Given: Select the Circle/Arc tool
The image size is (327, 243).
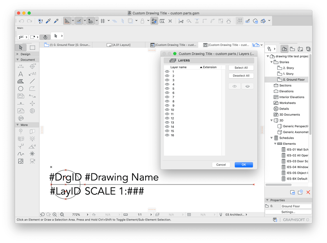Looking at the screenshot, I should coord(21,88).
